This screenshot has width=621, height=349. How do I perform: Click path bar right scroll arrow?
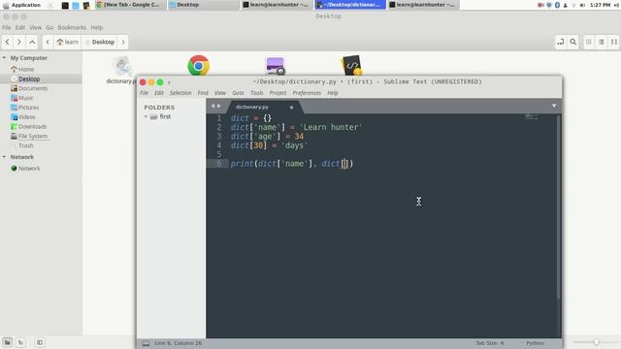click(123, 42)
